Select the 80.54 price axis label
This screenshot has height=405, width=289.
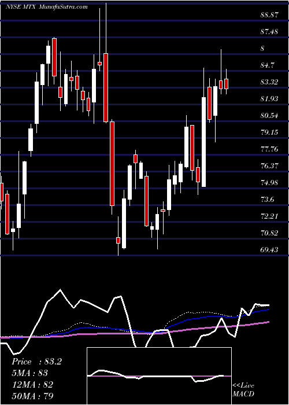269,116
